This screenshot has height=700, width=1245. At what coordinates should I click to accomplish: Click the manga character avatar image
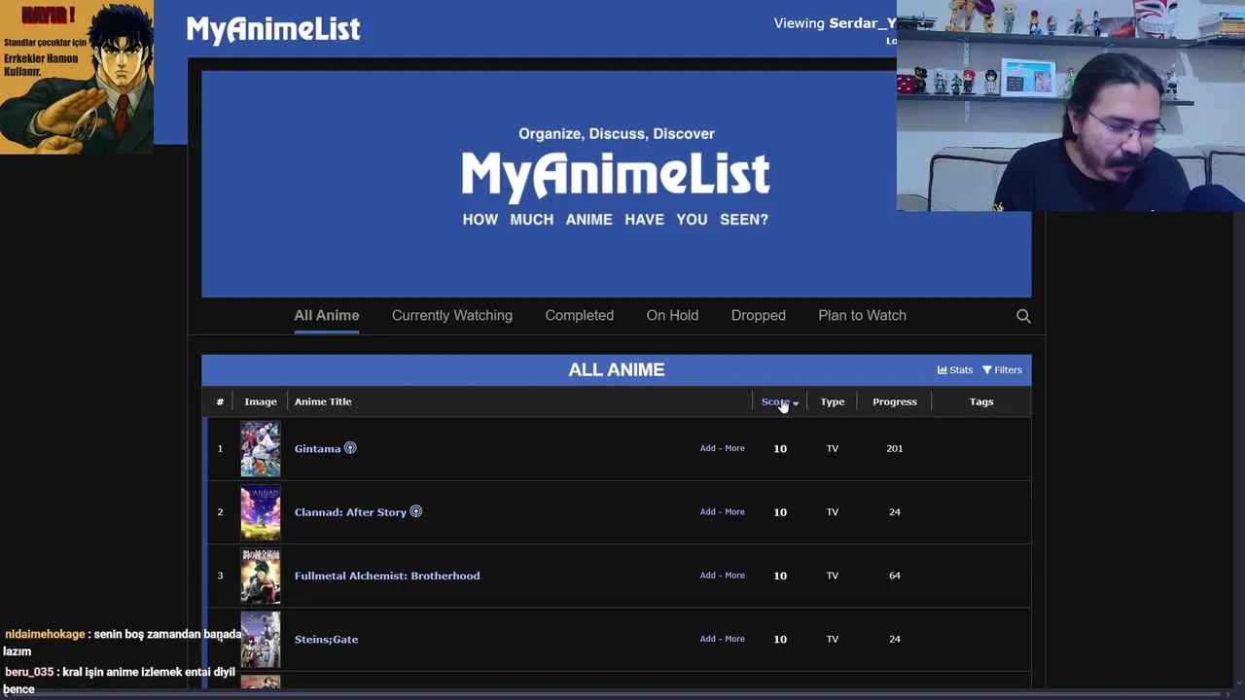pyautogui.click(x=77, y=77)
